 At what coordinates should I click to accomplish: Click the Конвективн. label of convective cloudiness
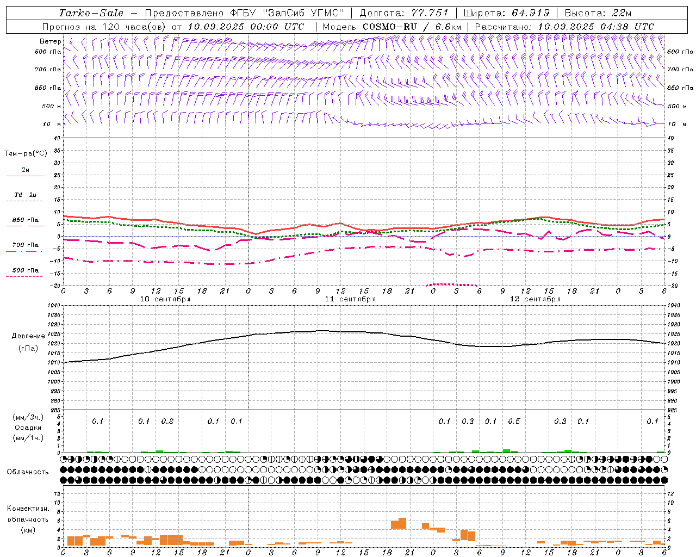[x=28, y=509]
